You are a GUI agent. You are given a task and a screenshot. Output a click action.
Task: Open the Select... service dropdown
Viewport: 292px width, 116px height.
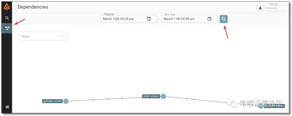[x=39, y=36]
